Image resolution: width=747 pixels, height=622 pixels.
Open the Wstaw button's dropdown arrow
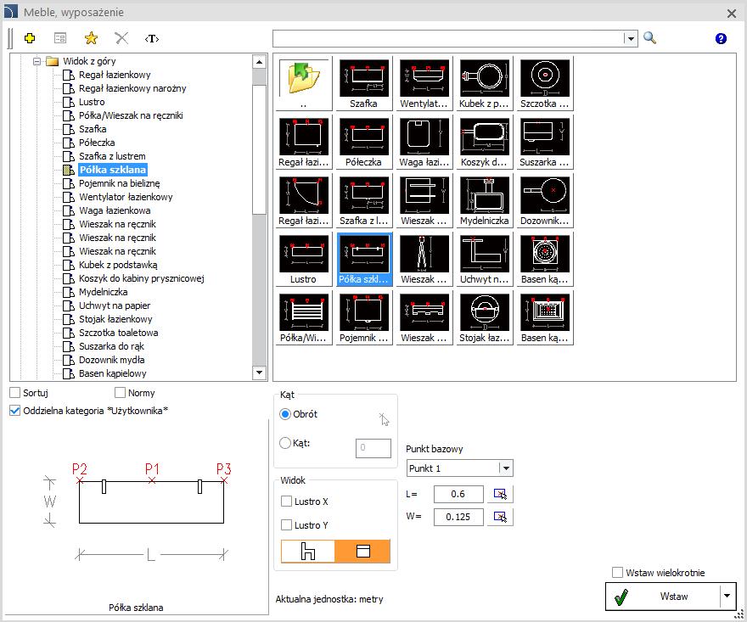(x=727, y=596)
